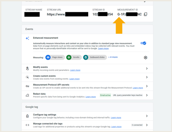Viewport: 172px width, 132px height.
Task: Open the Redact data title
Action: (39, 94)
